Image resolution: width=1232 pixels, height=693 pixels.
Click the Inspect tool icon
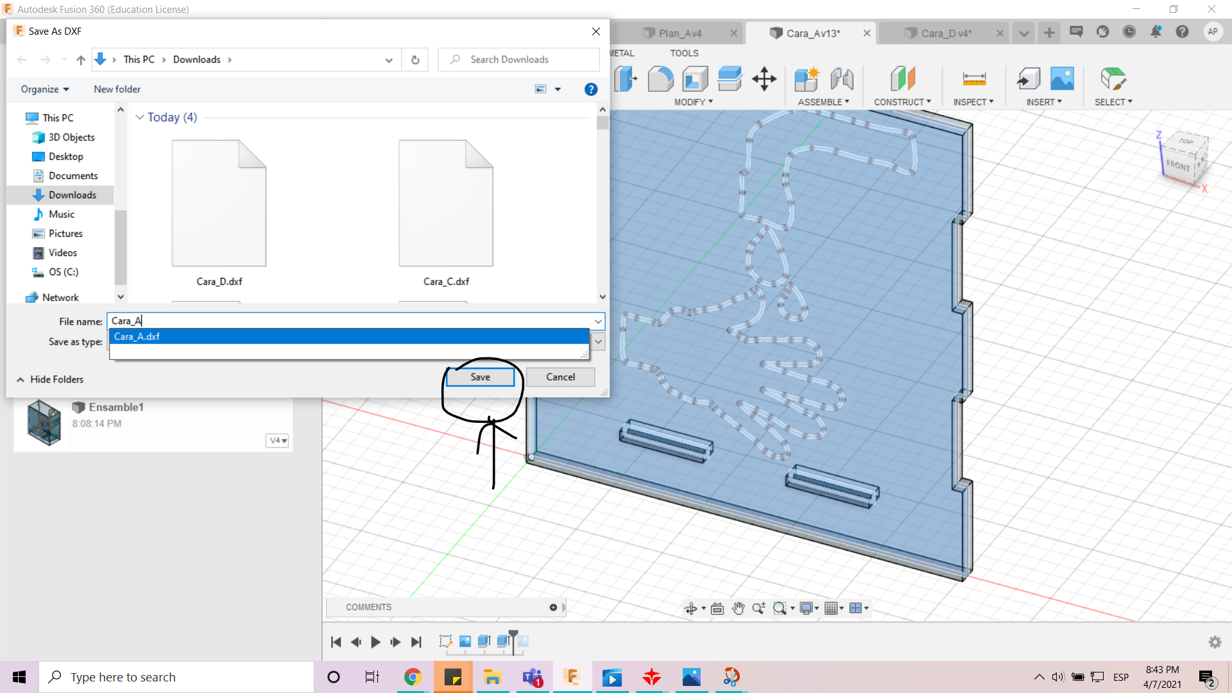tap(971, 79)
